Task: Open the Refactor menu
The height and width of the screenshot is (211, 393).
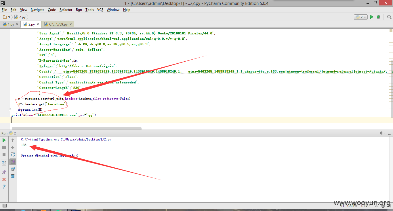Action: pos(66,10)
